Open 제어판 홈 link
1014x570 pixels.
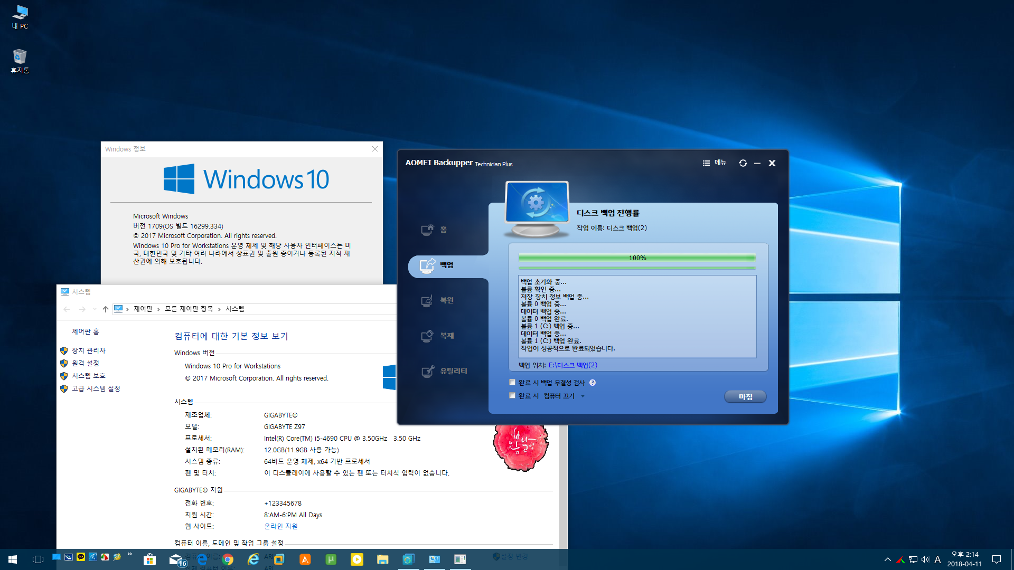pyautogui.click(x=86, y=331)
